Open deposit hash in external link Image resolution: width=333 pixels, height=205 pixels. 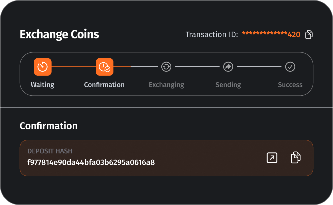click(x=272, y=158)
